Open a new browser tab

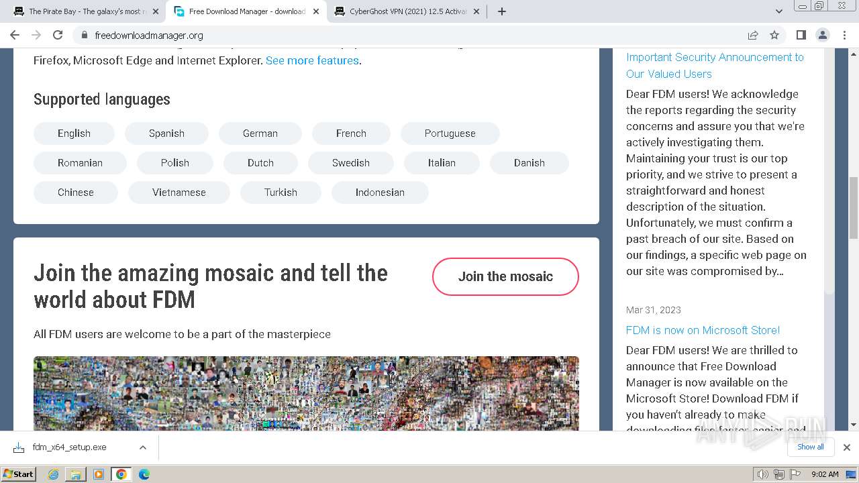[x=502, y=11]
